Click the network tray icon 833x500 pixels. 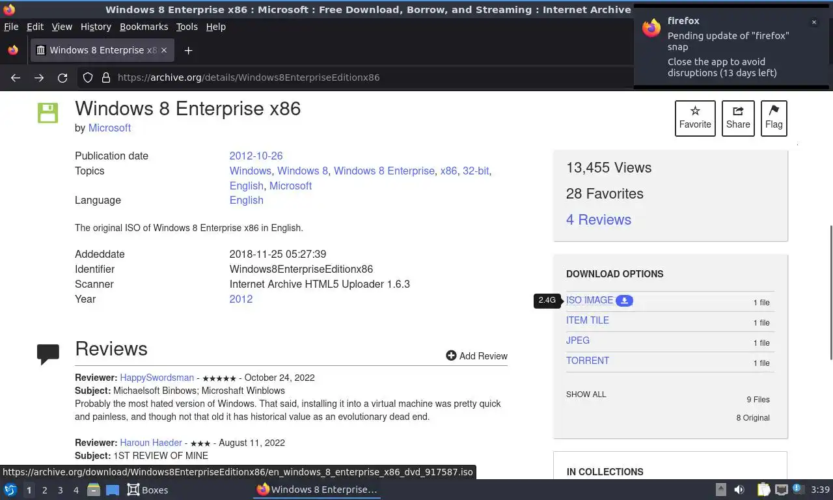pyautogui.click(x=782, y=490)
